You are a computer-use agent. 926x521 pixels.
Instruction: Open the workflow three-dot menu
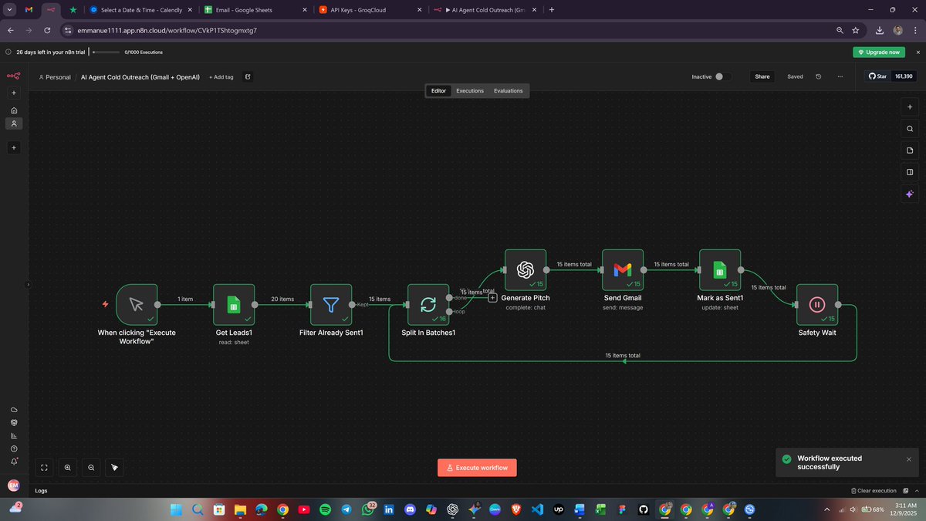840,76
